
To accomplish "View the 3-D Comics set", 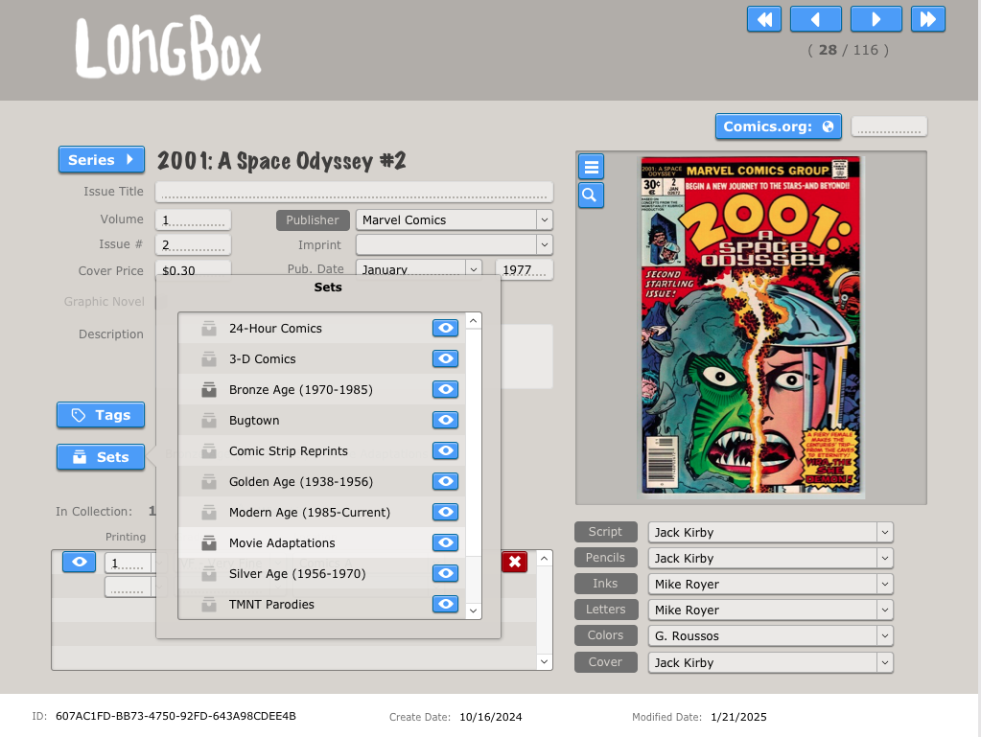I will click(446, 358).
